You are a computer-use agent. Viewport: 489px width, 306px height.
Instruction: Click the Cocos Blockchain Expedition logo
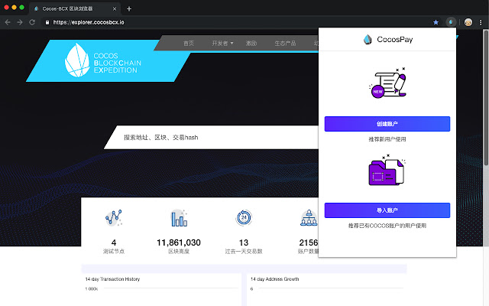click(x=103, y=60)
